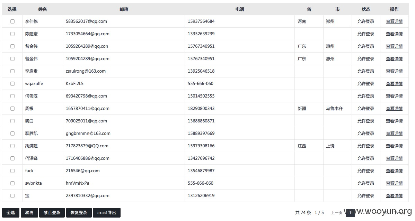This screenshot has width=415, height=221.
Task: Open 查看详情 for 李佳栋
Action: point(394,21)
